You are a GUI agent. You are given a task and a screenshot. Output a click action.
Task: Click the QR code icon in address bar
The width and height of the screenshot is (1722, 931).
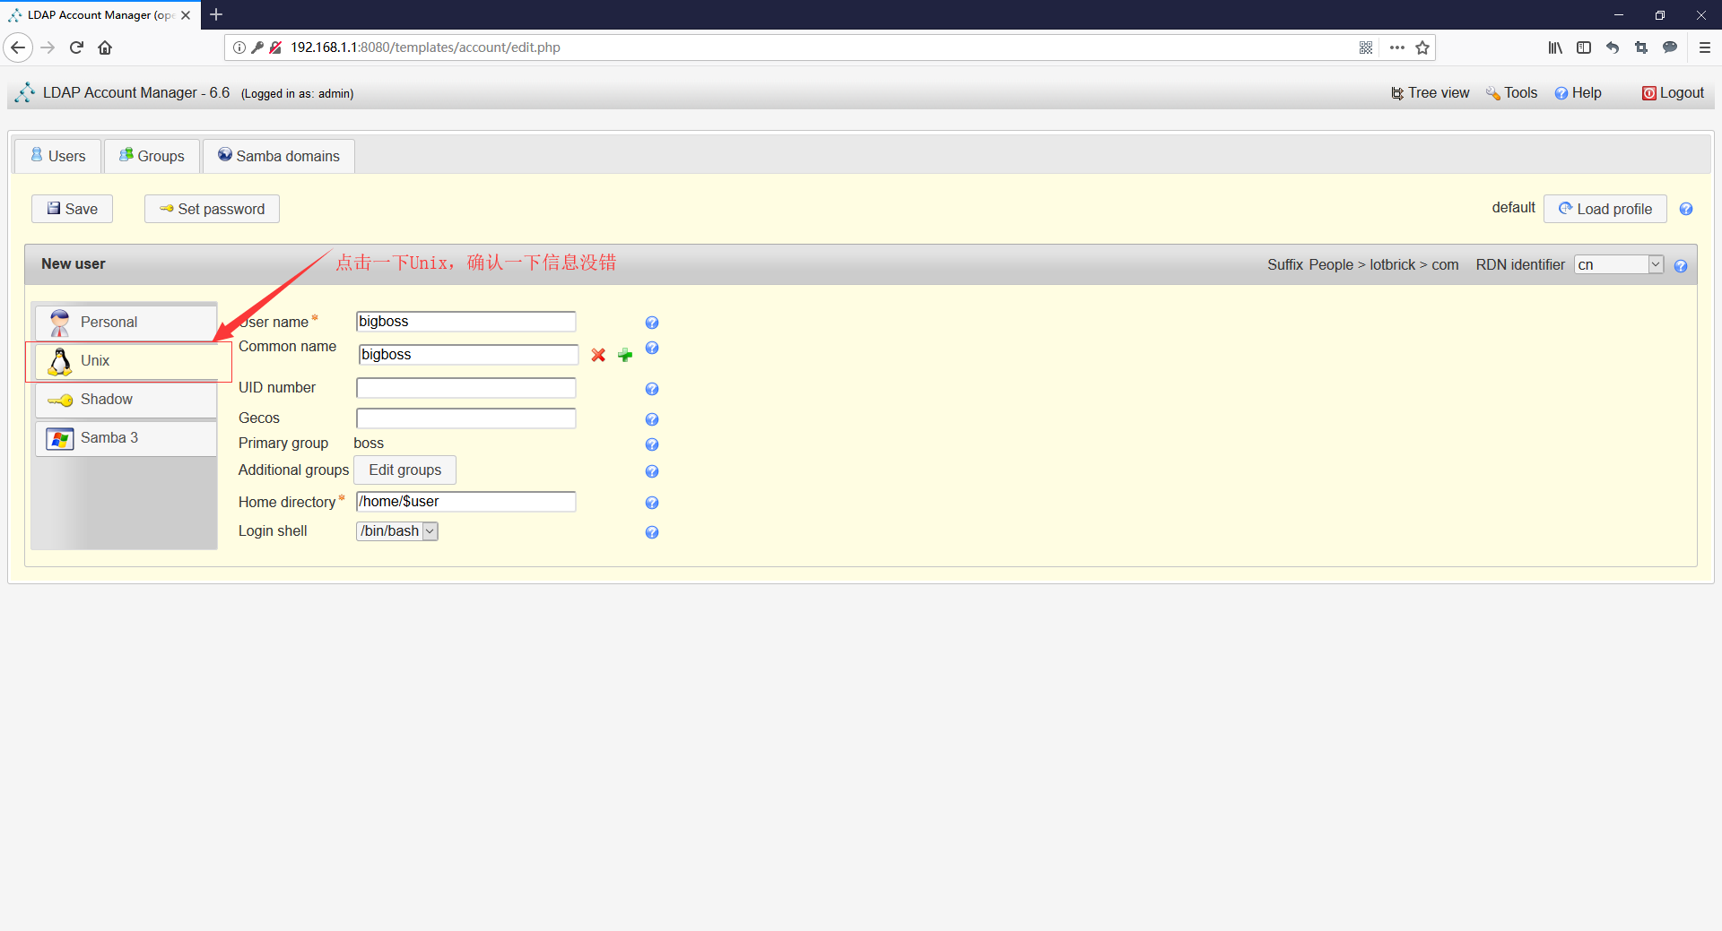(1366, 47)
